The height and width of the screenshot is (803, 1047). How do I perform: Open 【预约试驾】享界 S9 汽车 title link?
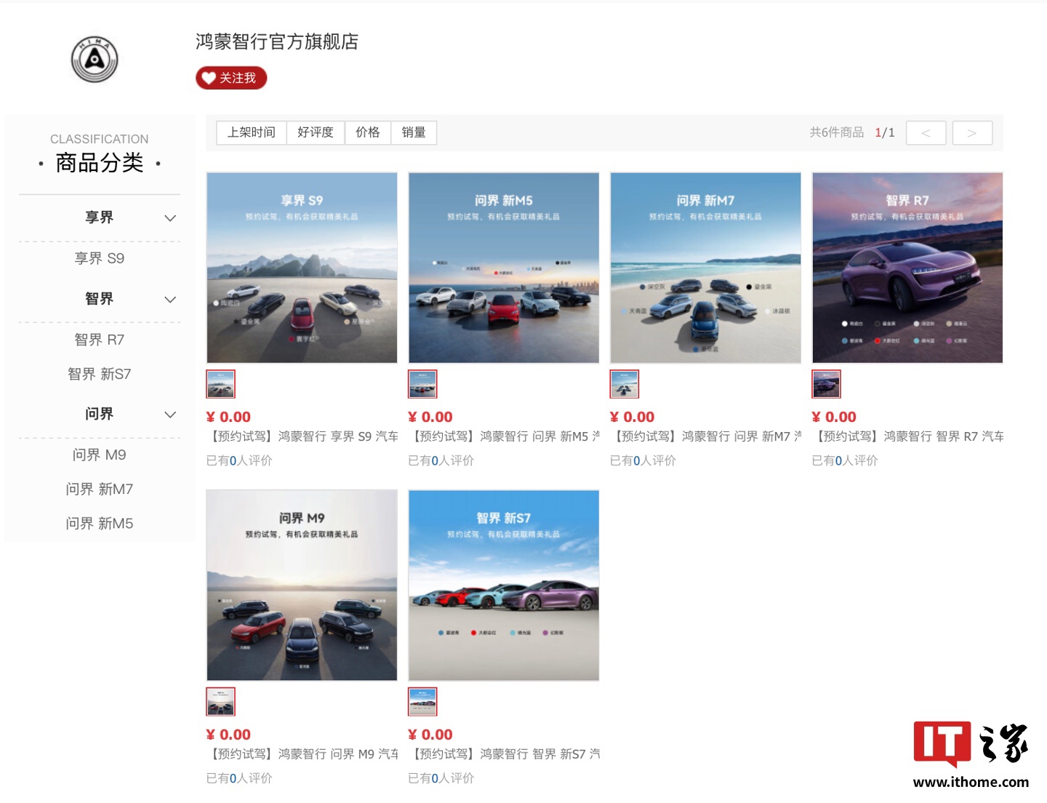[302, 436]
